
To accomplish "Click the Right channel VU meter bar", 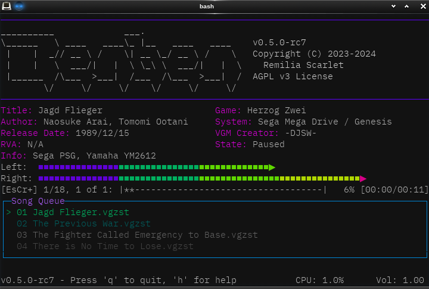I will tap(202, 179).
